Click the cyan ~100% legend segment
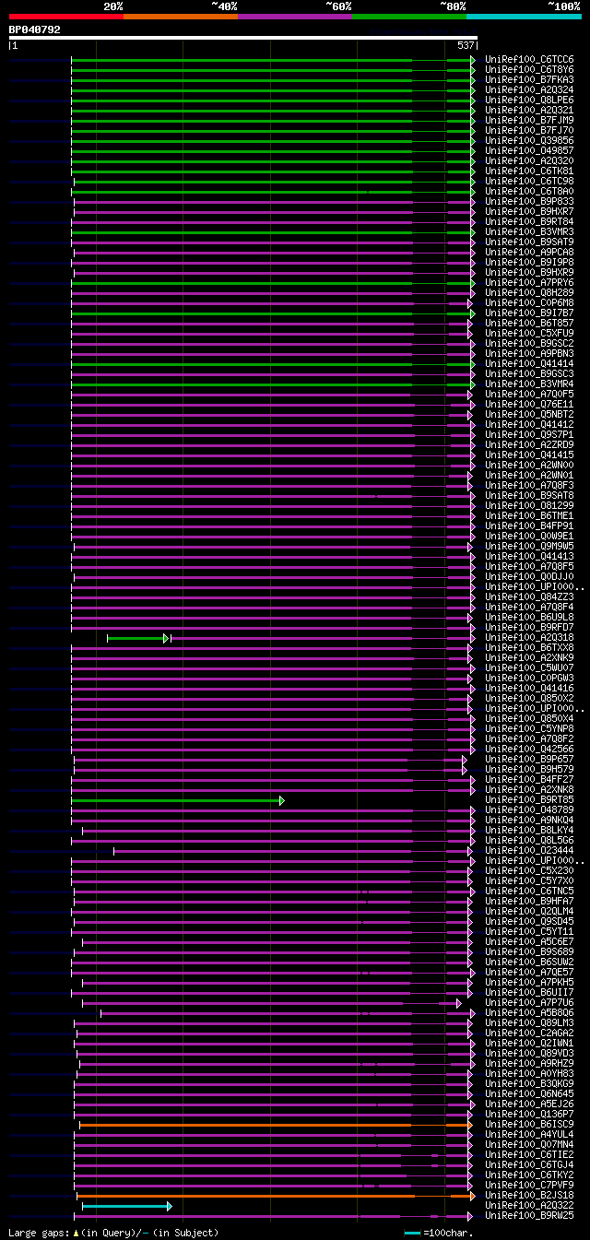Viewport: 590px width, 1240px height. coord(523,17)
